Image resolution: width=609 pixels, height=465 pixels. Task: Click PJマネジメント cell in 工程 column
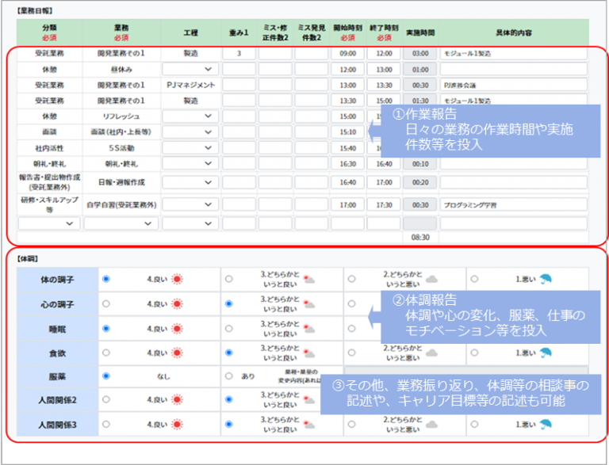click(190, 85)
